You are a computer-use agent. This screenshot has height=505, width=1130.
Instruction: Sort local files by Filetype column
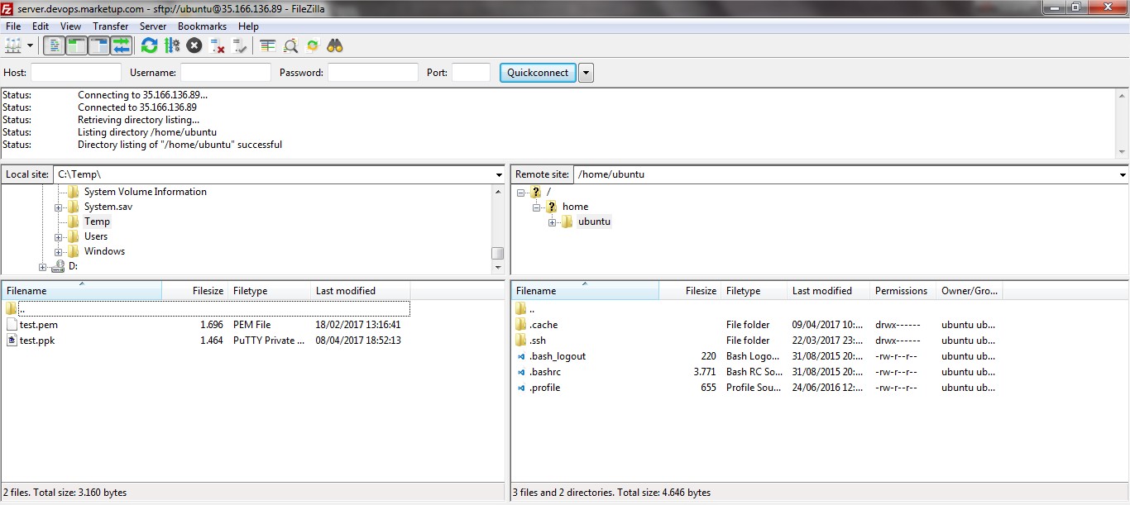click(270, 291)
